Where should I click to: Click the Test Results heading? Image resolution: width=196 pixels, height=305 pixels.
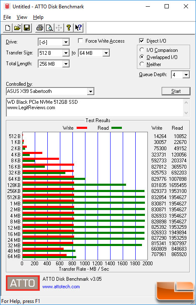tap(98, 120)
